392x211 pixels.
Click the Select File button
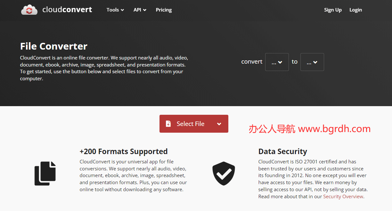pyautogui.click(x=194, y=124)
